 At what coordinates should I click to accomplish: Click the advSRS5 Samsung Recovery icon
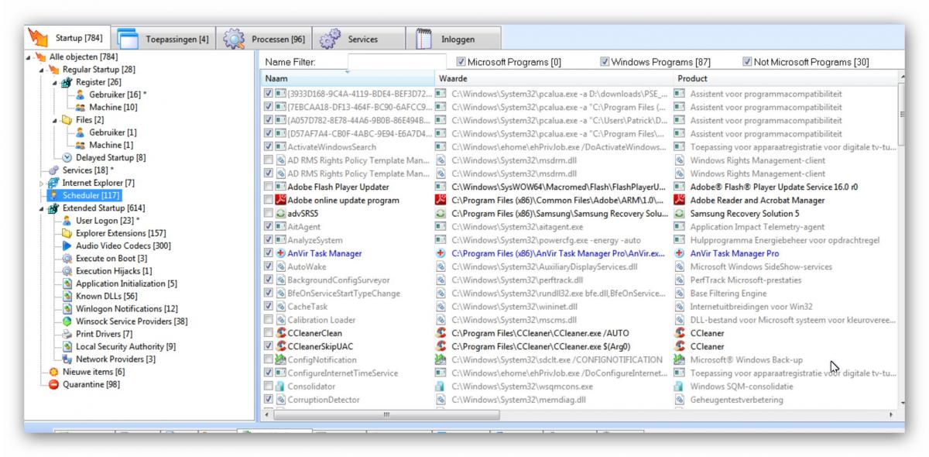click(281, 213)
